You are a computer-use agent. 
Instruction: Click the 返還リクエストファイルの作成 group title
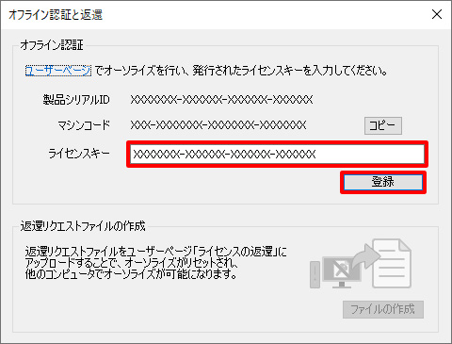(83, 226)
